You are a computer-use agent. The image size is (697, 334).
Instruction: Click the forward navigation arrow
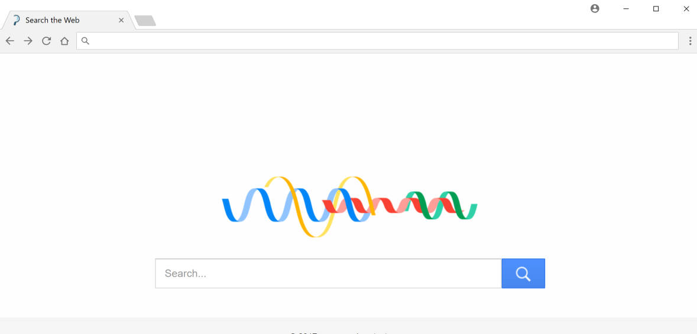pos(28,41)
